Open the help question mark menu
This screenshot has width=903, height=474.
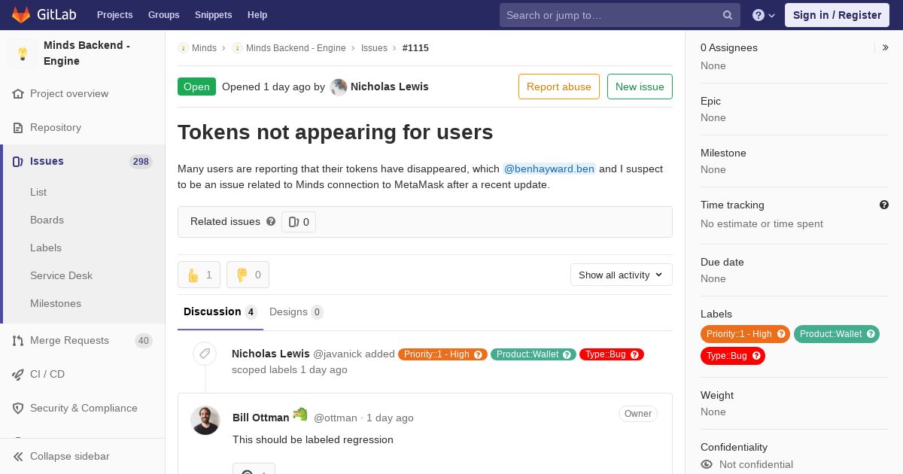pyautogui.click(x=764, y=15)
